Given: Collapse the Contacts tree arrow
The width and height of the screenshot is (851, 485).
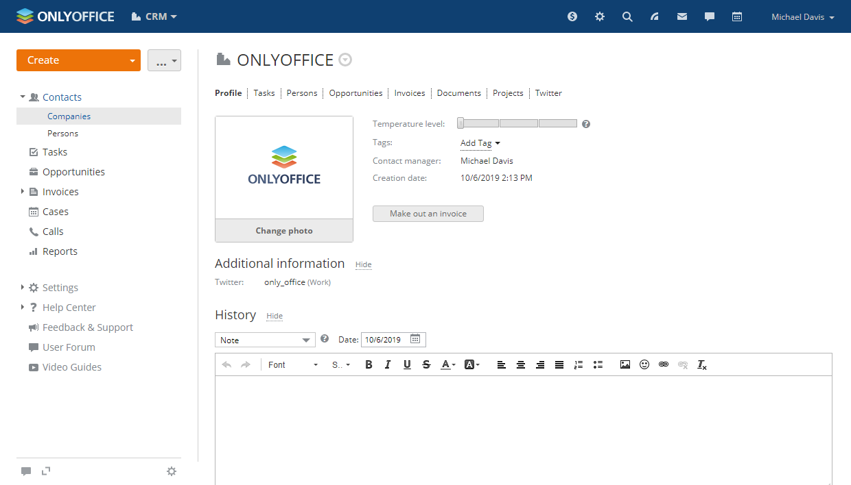Looking at the screenshot, I should coord(23,97).
